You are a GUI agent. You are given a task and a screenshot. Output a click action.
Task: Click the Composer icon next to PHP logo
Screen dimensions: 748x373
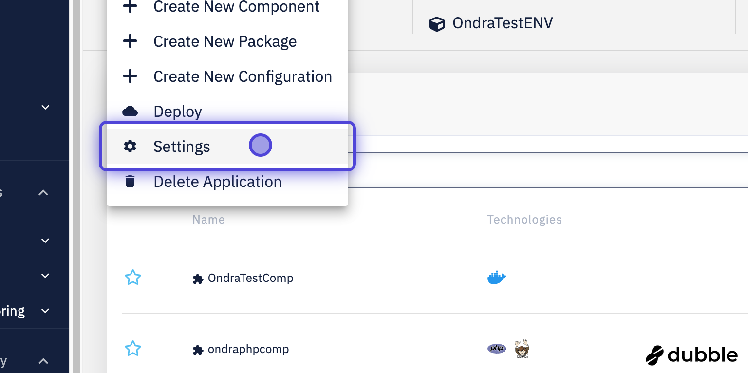point(522,349)
